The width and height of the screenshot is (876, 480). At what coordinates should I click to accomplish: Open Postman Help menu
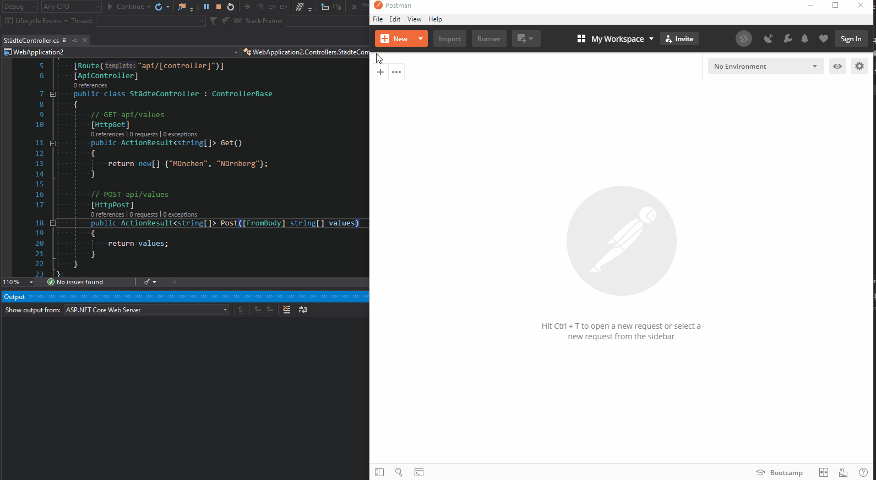point(435,19)
